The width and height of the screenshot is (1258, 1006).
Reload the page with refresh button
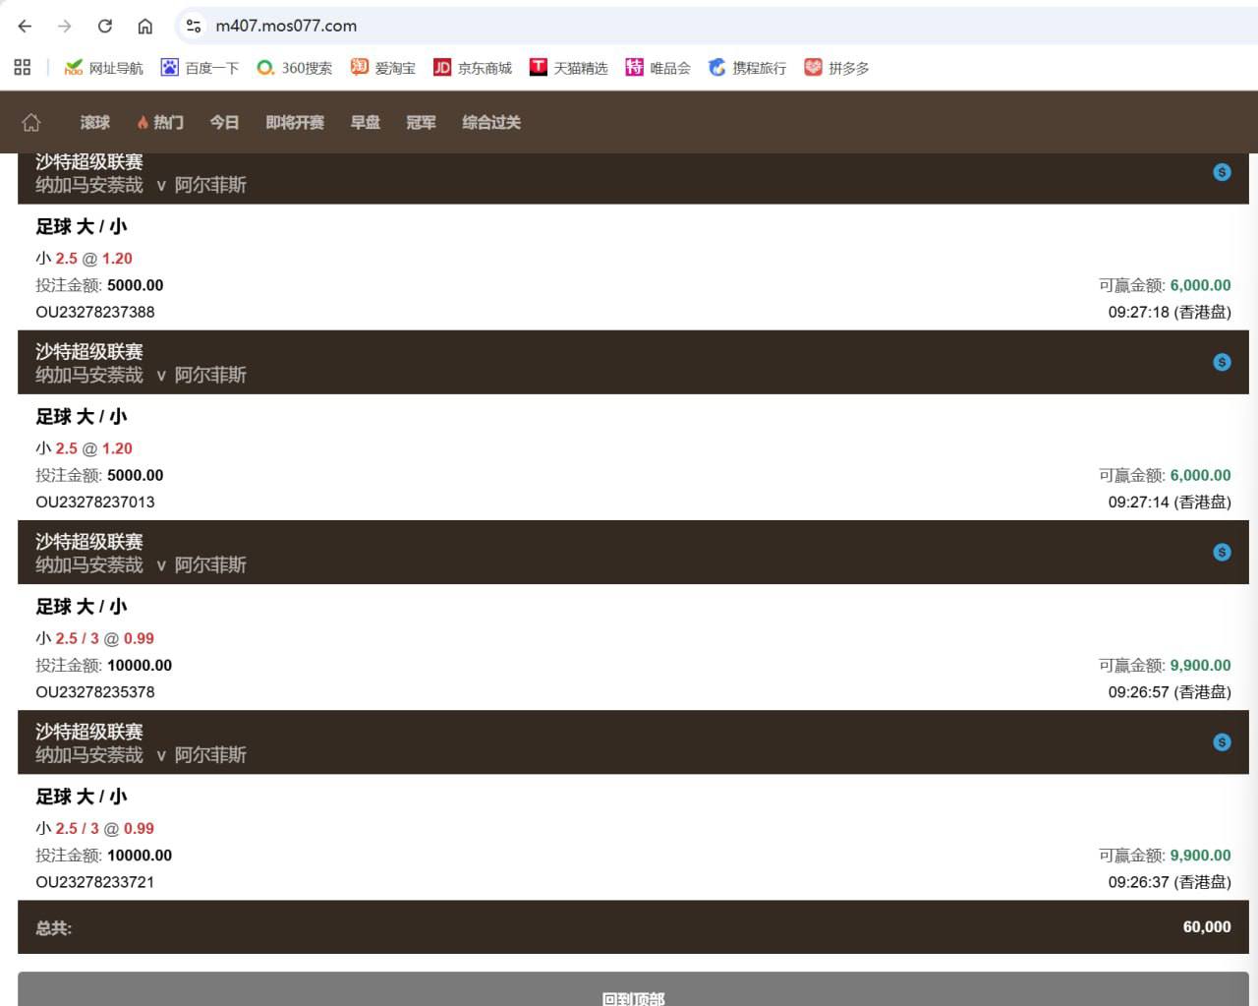[105, 27]
